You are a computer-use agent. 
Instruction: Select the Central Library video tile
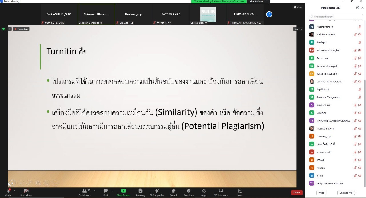tap(208, 14)
